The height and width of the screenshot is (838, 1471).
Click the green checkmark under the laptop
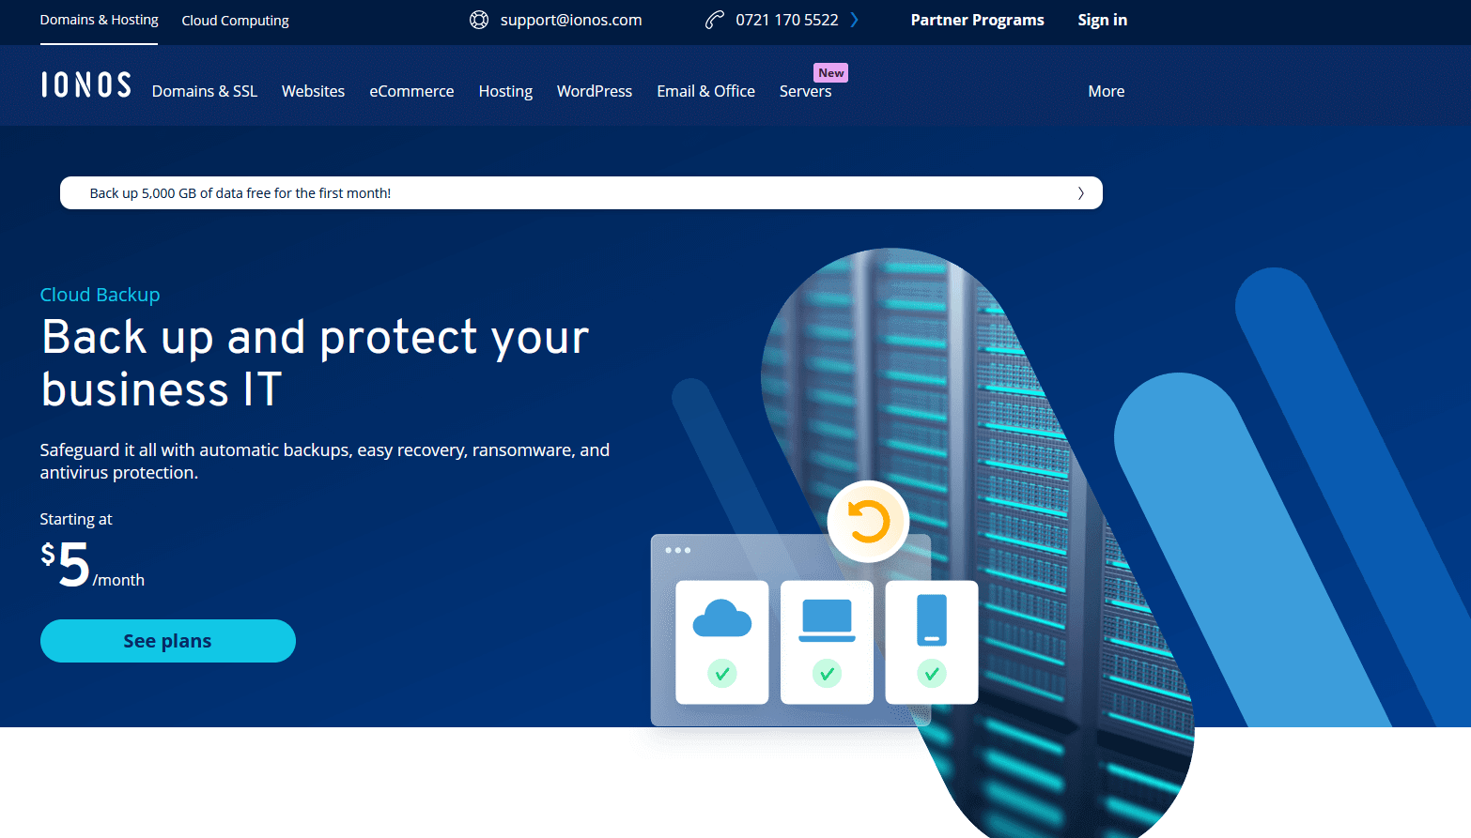coord(827,673)
